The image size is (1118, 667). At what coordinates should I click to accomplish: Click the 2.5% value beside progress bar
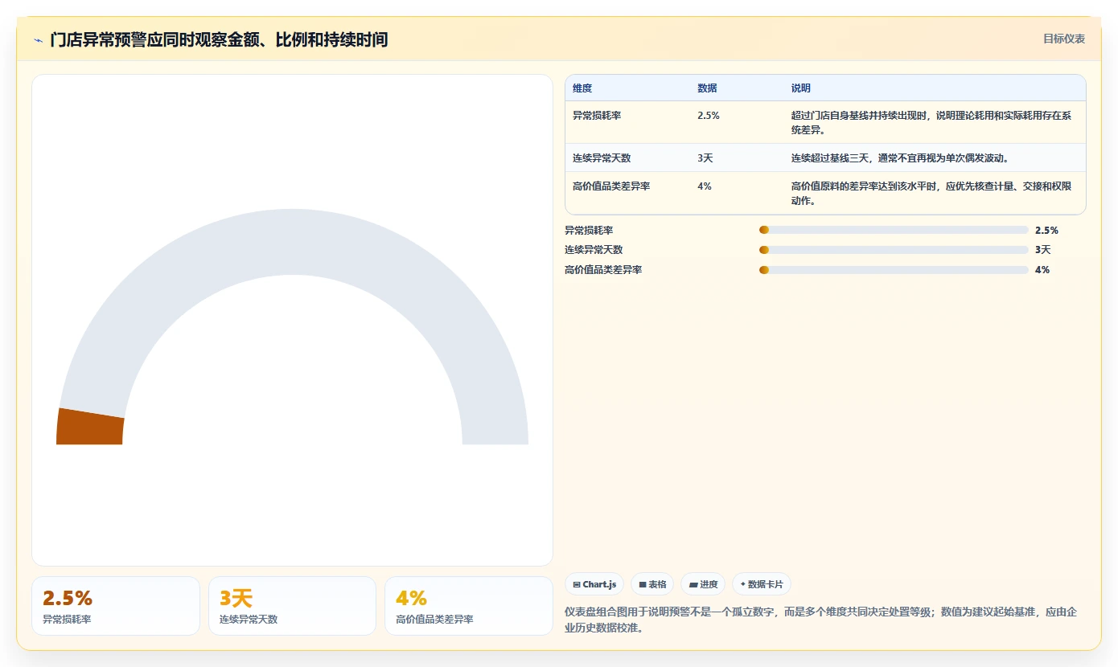(1046, 231)
